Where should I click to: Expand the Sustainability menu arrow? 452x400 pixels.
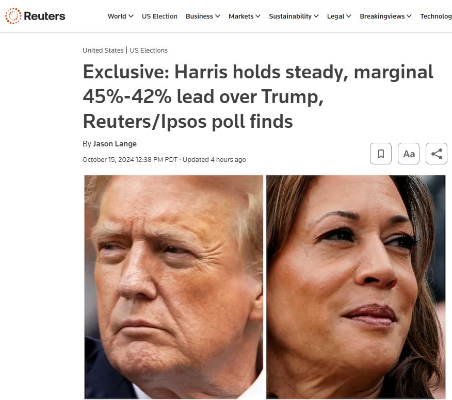click(316, 16)
